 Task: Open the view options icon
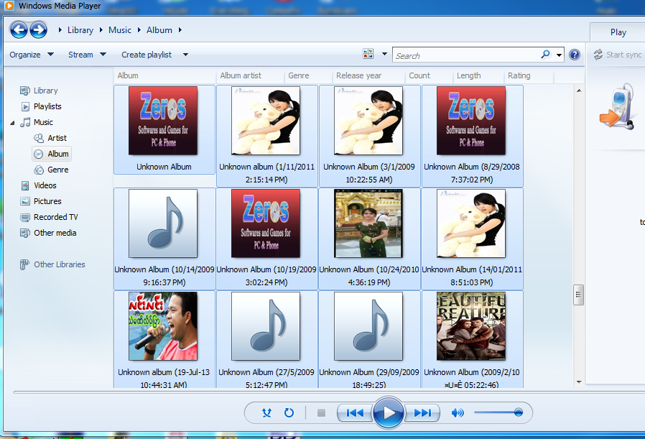coord(368,54)
